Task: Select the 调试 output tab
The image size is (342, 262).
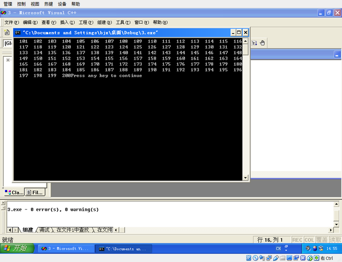Action: (45, 229)
